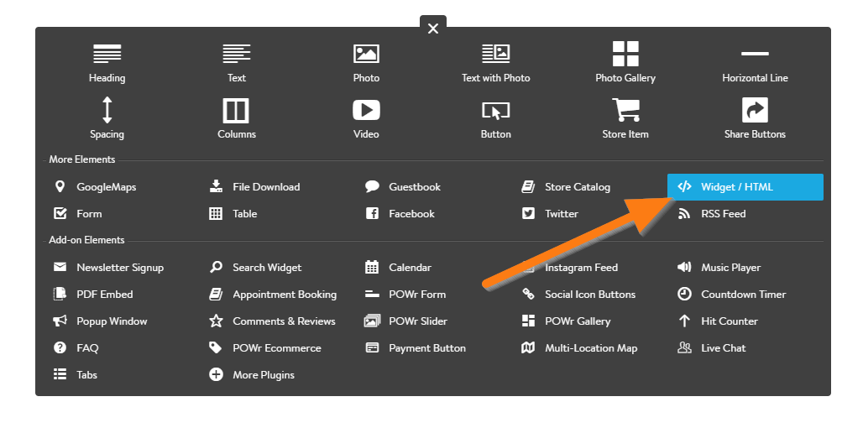Select the File Download element
The image size is (863, 428).
pos(265,187)
